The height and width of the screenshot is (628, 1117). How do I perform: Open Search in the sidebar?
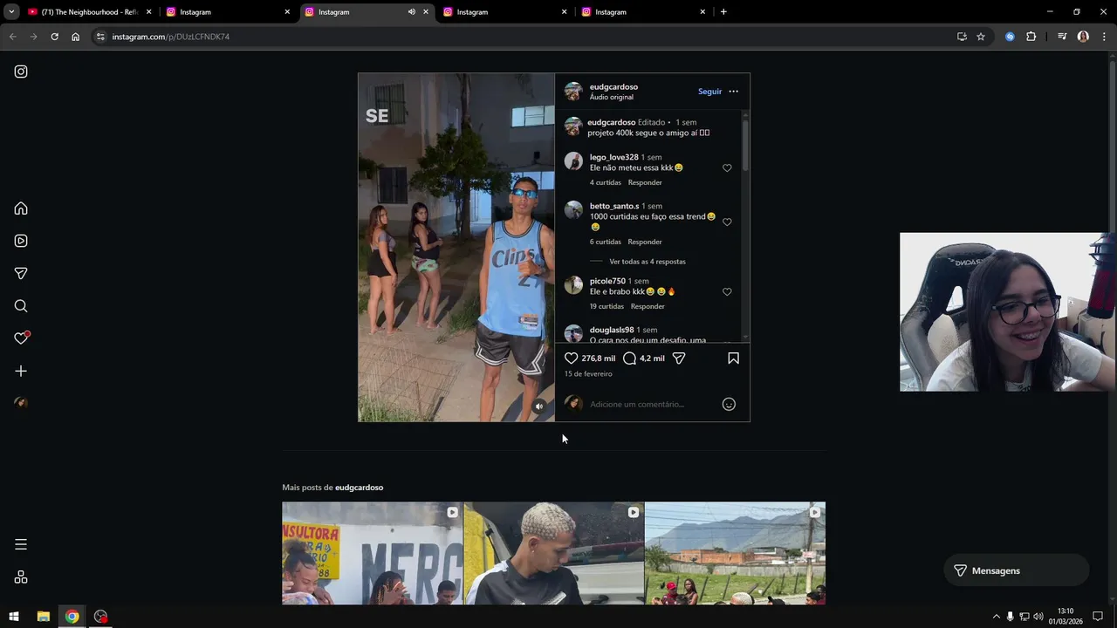[x=21, y=306]
